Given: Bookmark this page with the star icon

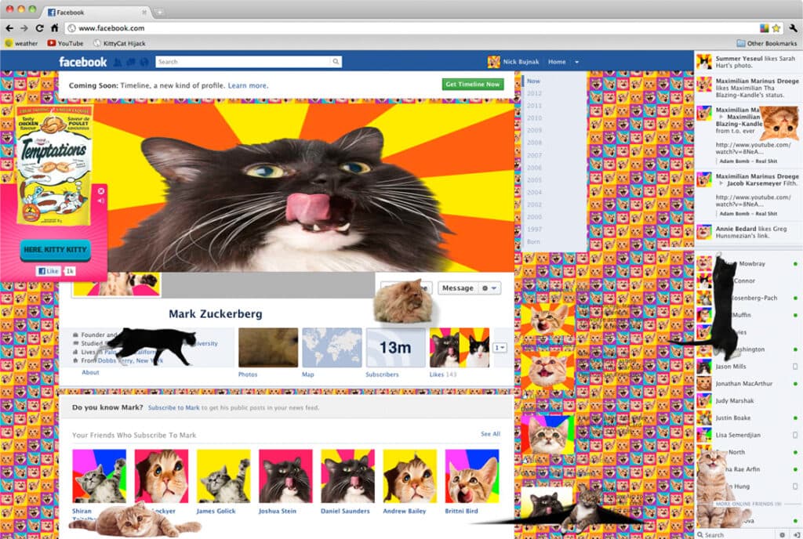Looking at the screenshot, I should click(x=776, y=28).
